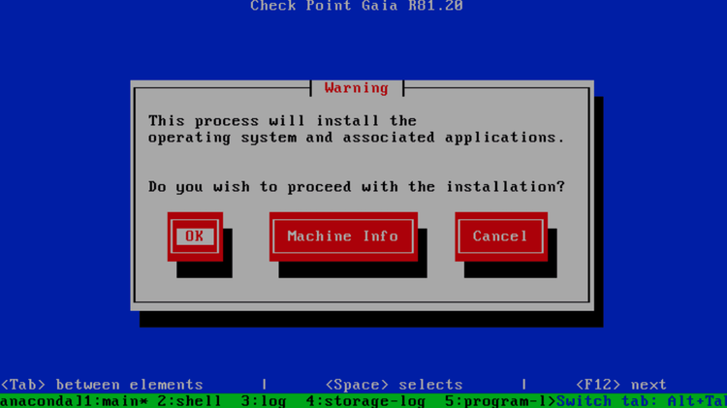Open the Machine Info button
This screenshot has height=408, width=727.
pos(343,236)
